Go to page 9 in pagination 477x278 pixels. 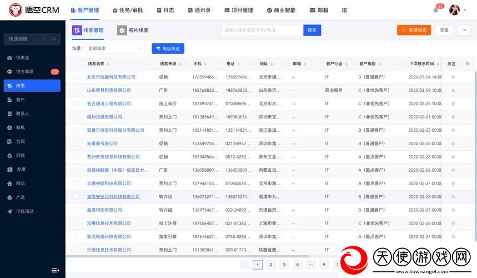tap(324, 265)
